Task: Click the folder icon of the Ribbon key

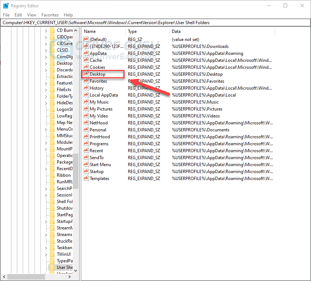Action: (52, 175)
